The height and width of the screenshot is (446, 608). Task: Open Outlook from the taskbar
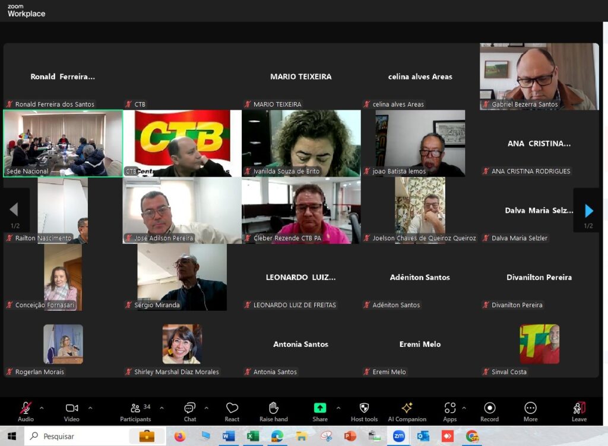coord(423,437)
